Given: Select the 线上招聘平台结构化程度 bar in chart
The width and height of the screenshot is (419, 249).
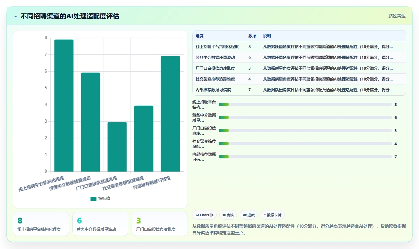Looking at the screenshot, I should 64,105.
